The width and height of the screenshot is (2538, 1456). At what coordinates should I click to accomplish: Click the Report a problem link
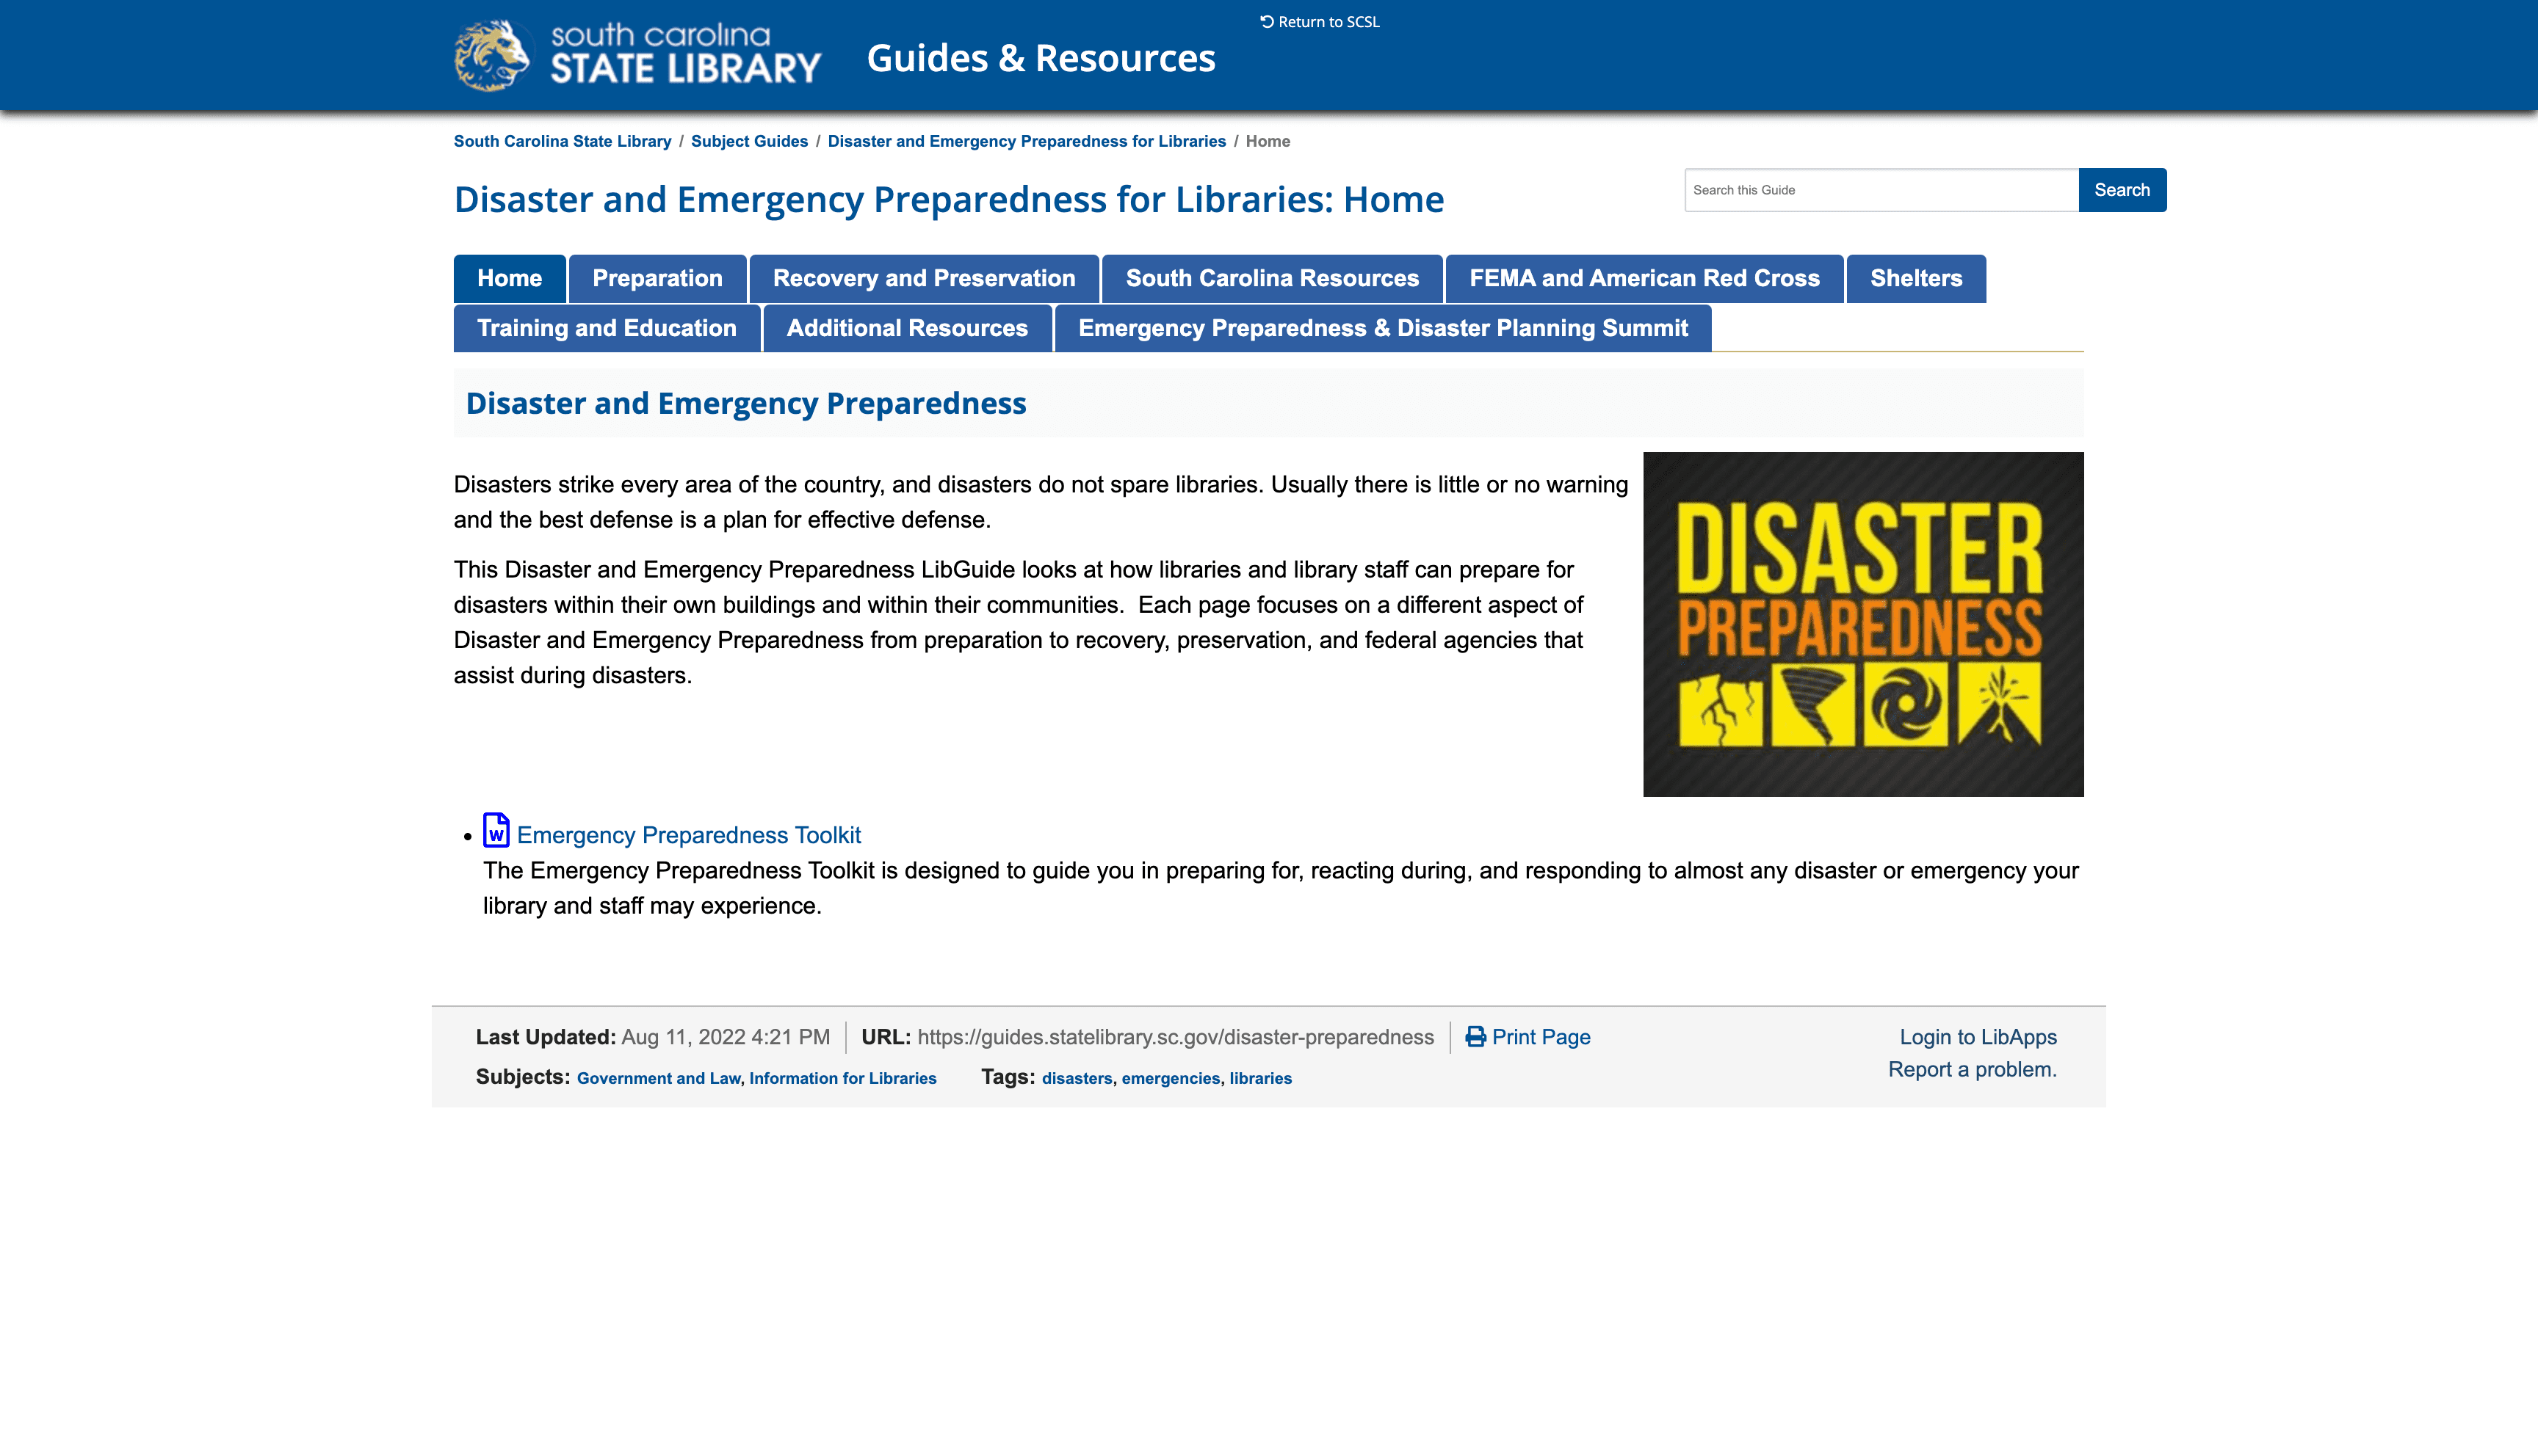coord(1972,1069)
